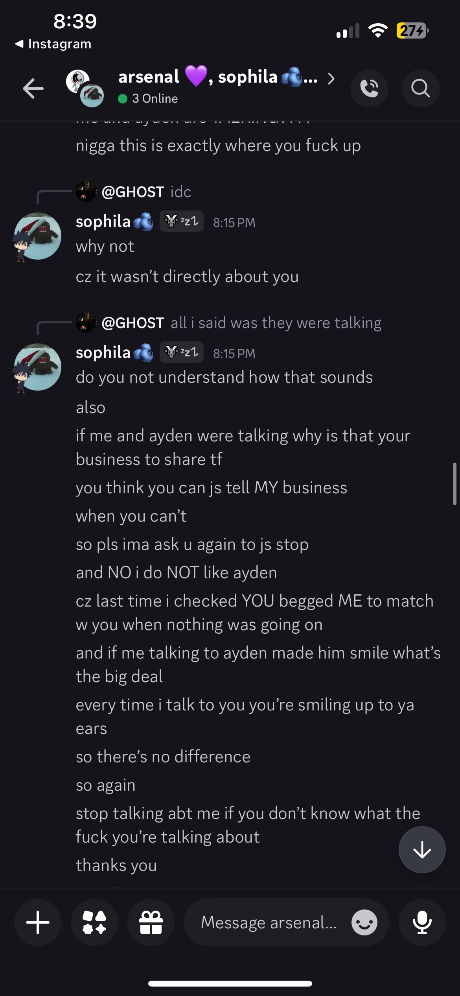
Task: Click the chat scrollbar handle
Action: 454,484
